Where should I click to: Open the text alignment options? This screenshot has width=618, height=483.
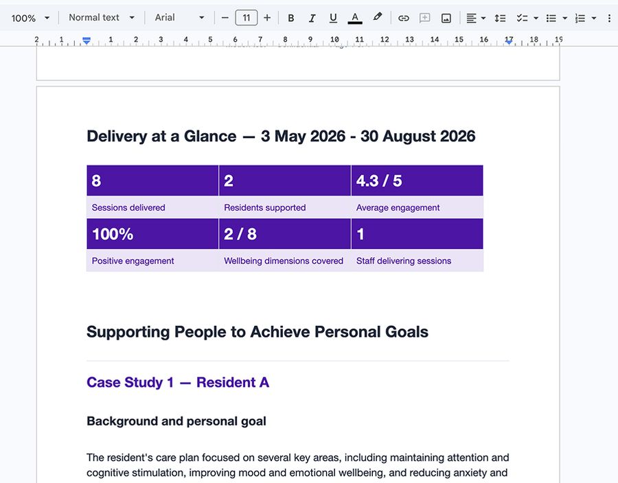471,18
